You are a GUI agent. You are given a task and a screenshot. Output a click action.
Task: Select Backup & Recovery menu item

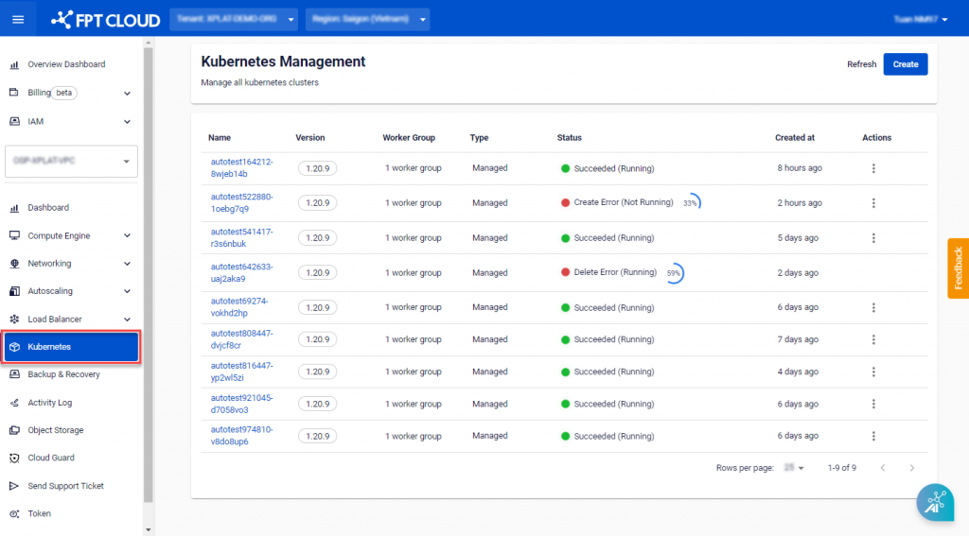coord(63,374)
